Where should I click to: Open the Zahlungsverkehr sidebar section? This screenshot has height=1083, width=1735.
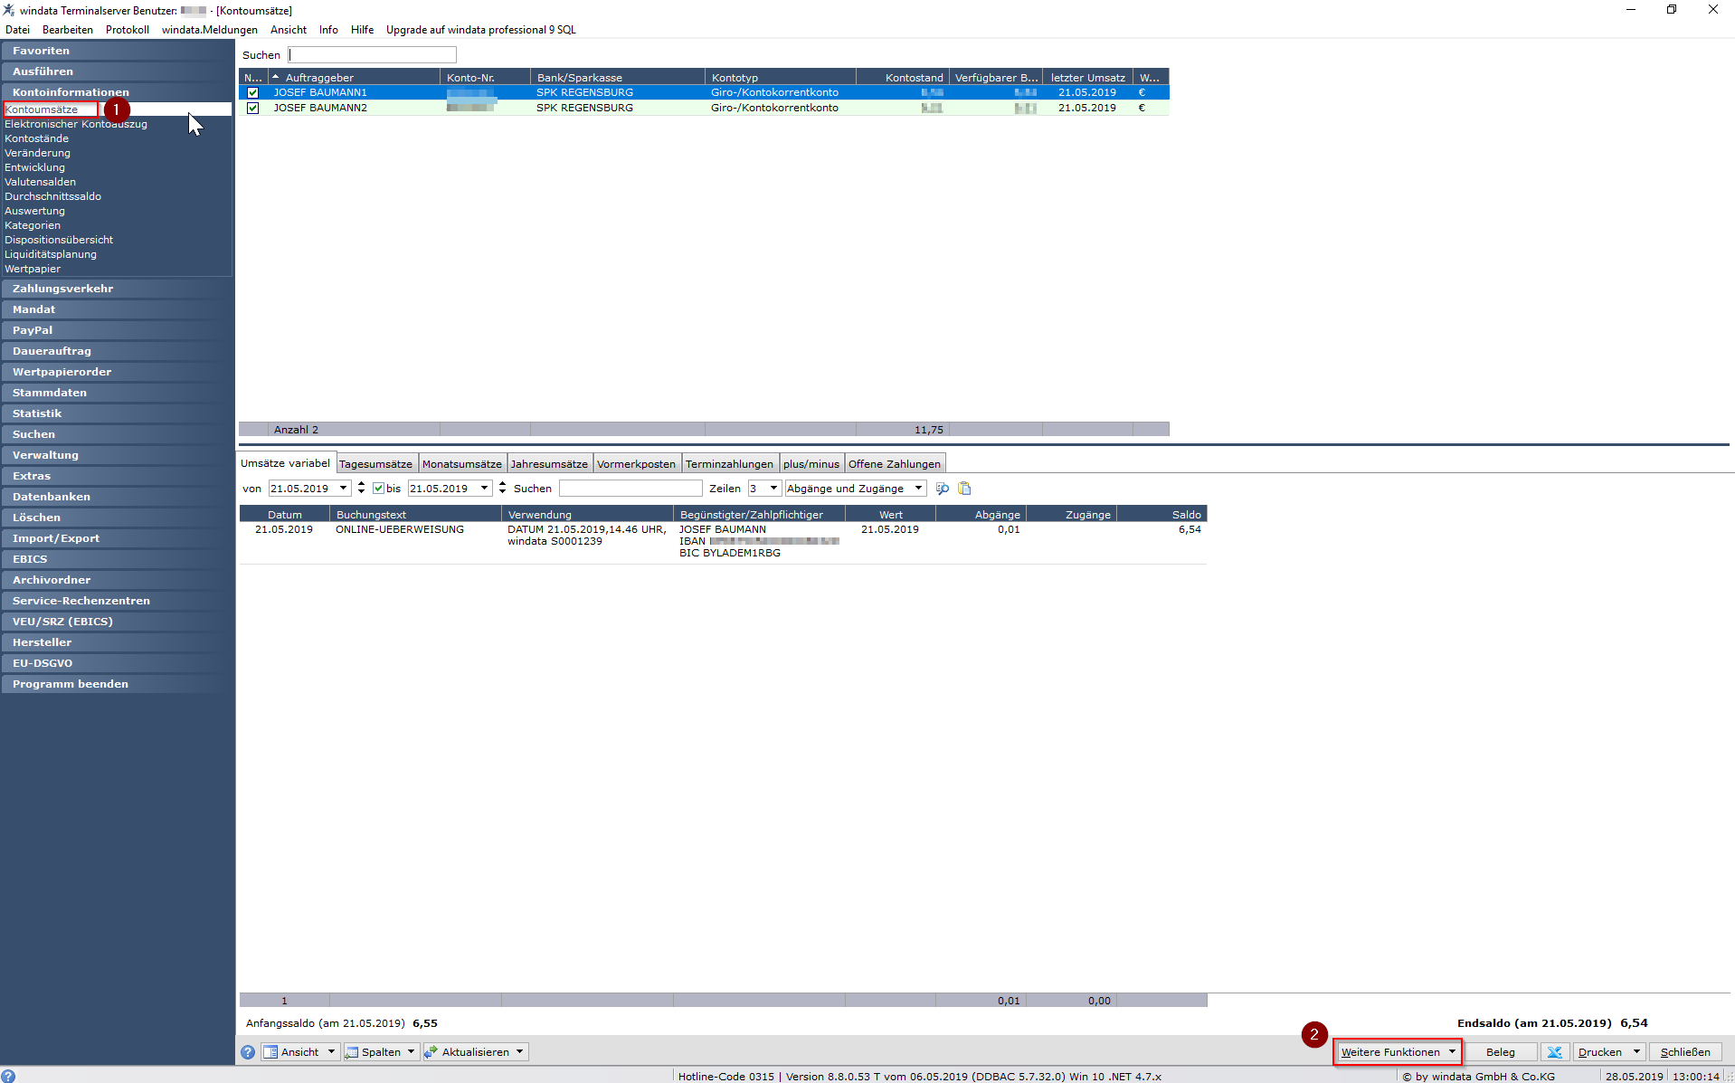117,289
